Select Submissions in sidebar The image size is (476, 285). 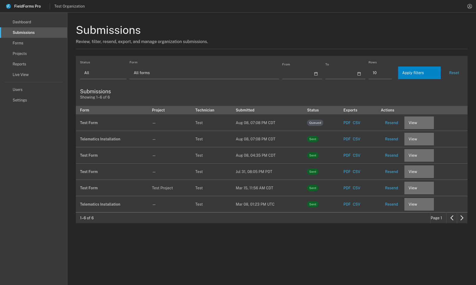tap(34, 33)
